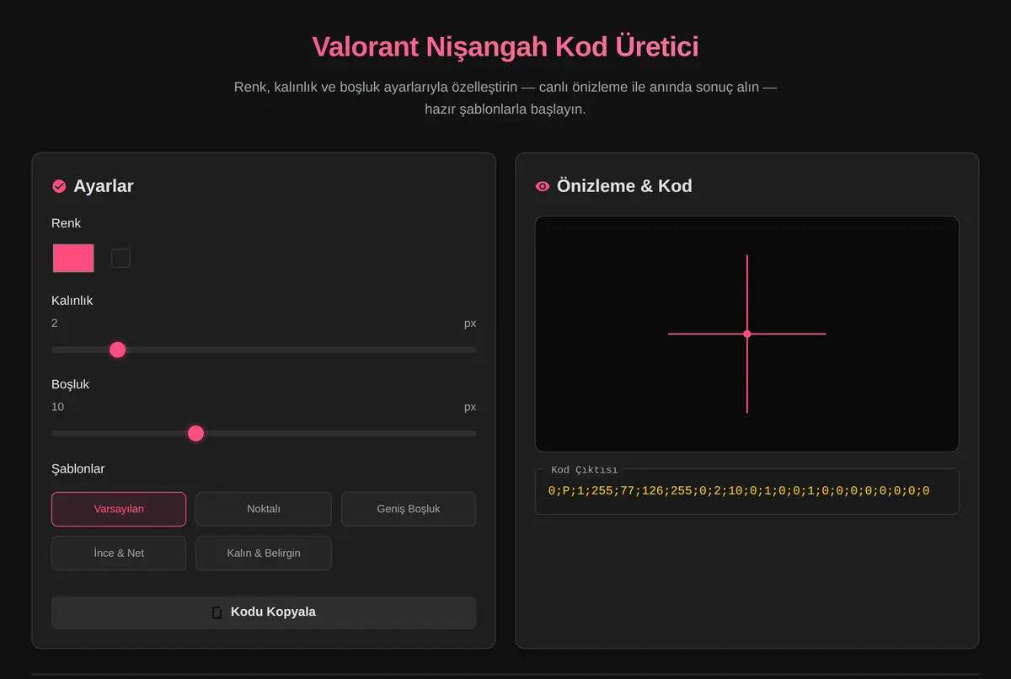Click the crosshair live preview canvas
The height and width of the screenshot is (679, 1011).
pyautogui.click(x=747, y=334)
